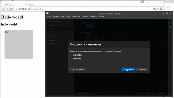Open the Пробелы indentation dropdown in status bar
The image size is (174, 98).
162,94
